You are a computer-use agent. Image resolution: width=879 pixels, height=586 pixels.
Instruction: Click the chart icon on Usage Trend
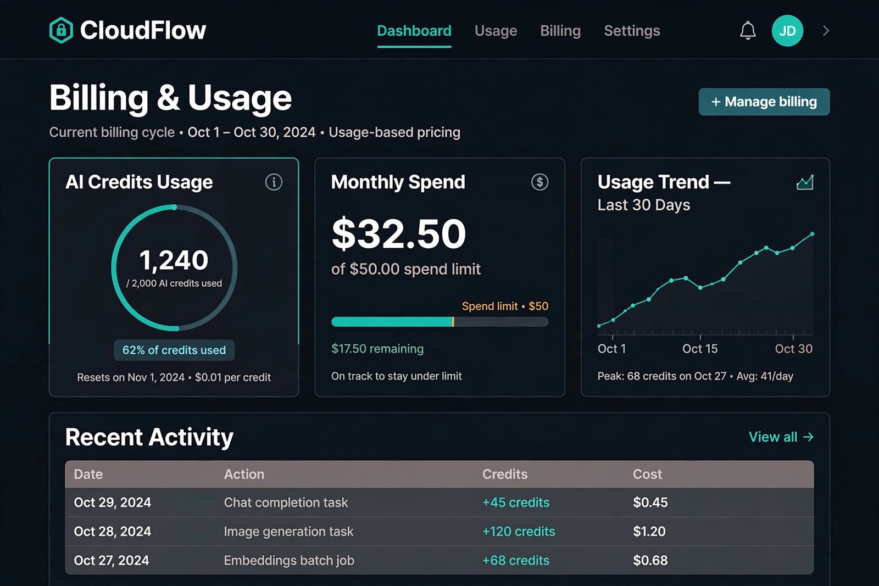click(805, 182)
